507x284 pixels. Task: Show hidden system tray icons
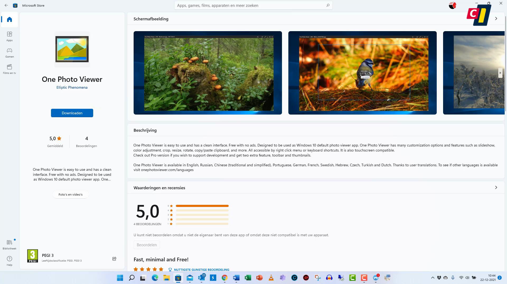433,278
